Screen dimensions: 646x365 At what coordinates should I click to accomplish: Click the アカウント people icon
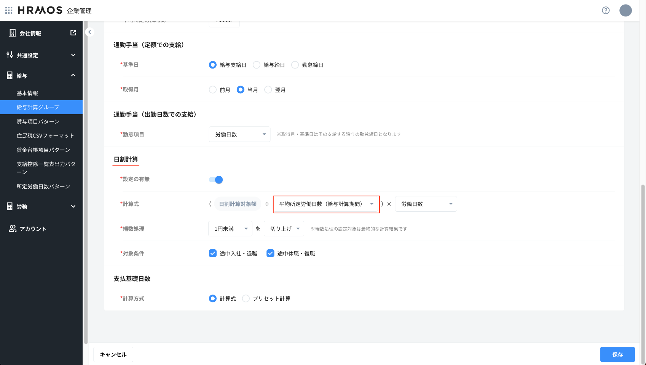click(13, 229)
